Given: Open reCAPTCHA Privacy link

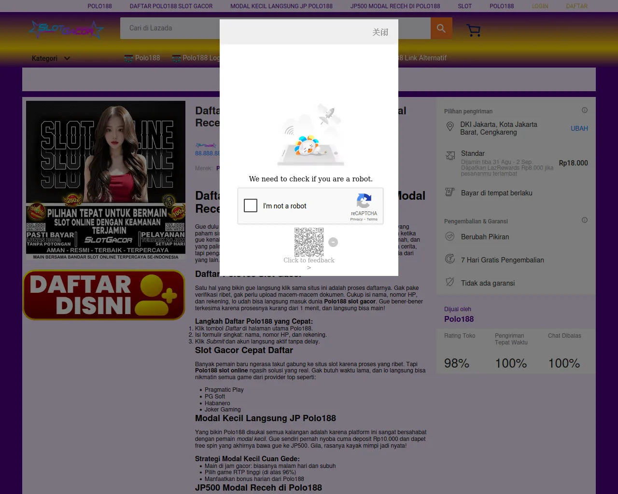Looking at the screenshot, I should 356,220.
